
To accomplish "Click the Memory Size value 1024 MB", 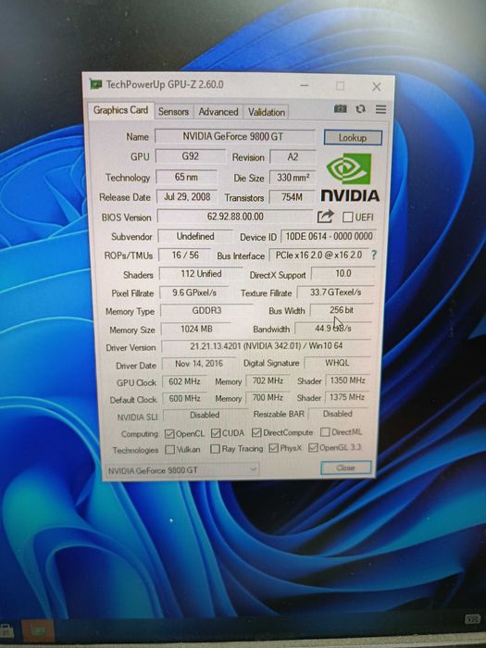I will [196, 329].
